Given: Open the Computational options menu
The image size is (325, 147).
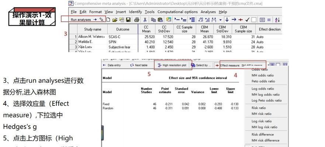Looking at the screenshot, I should (x=177, y=12).
